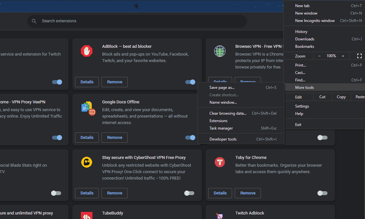Turn off the Twitch service extension toggle

[57, 82]
